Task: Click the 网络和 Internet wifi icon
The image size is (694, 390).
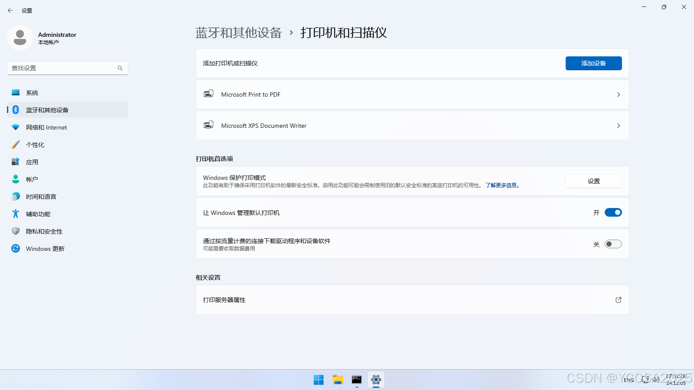Action: 16,127
